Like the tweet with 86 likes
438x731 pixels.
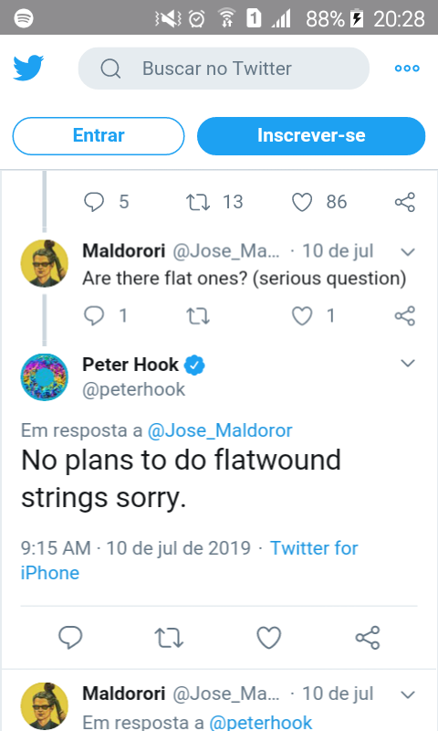click(x=302, y=202)
